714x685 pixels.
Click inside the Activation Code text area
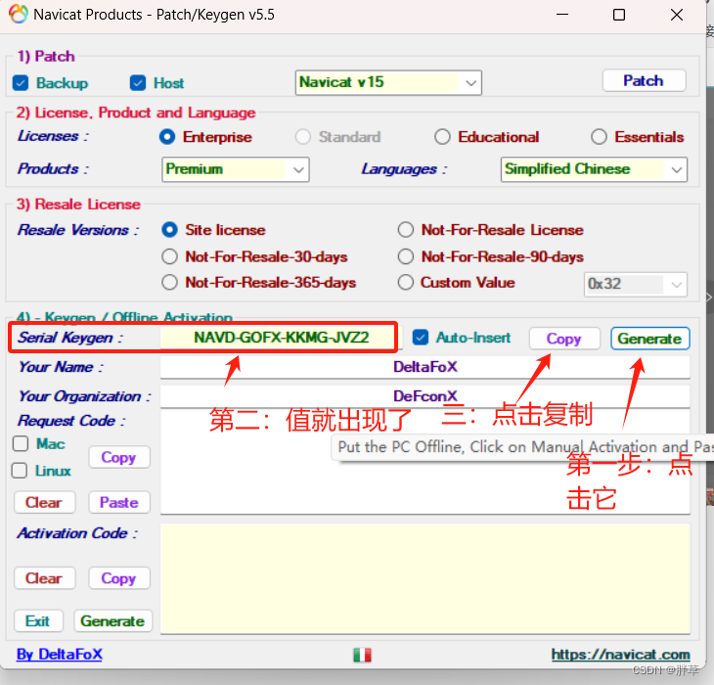[425, 578]
